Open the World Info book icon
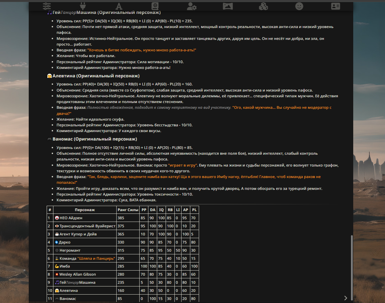Screen dimensions: 385x303 tap(155, 6)
